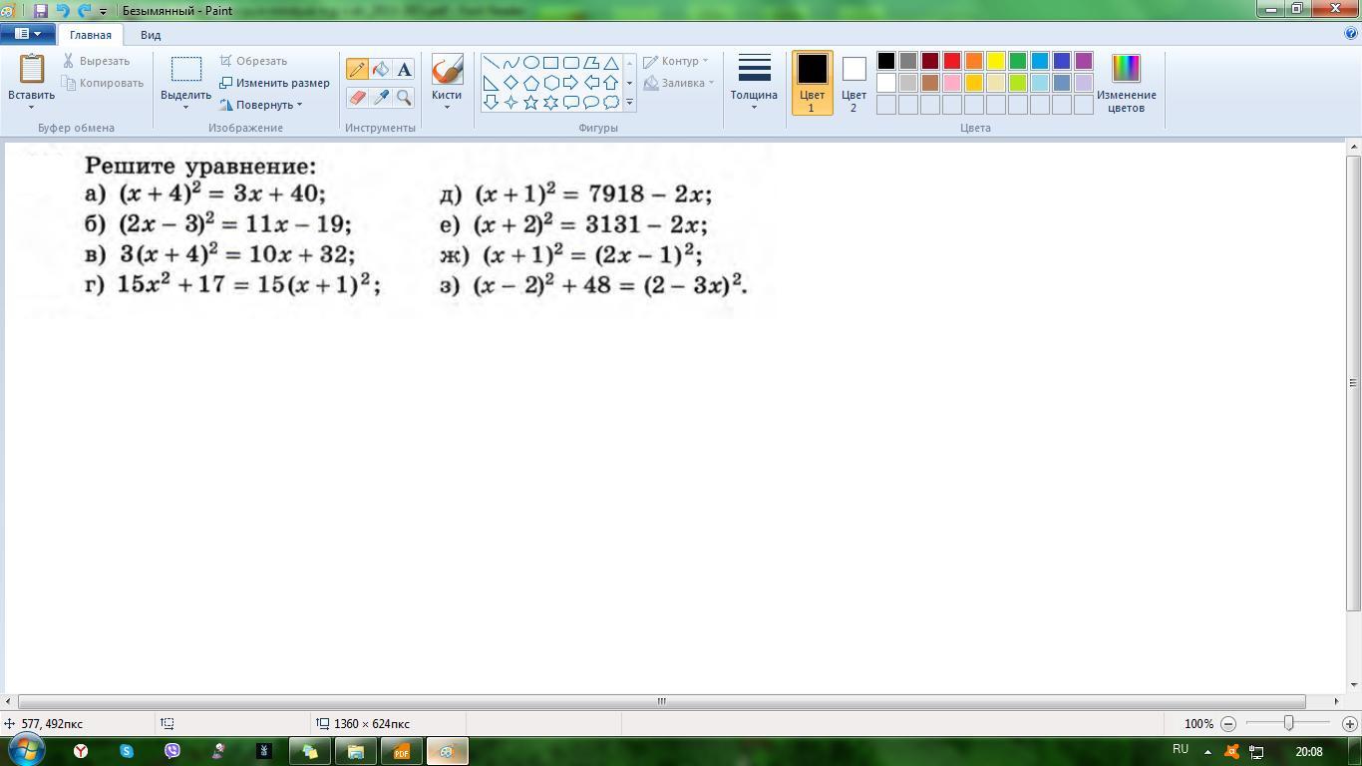Toggle Цвет 1 as active color
This screenshot has width=1362, height=766.
click(812, 83)
